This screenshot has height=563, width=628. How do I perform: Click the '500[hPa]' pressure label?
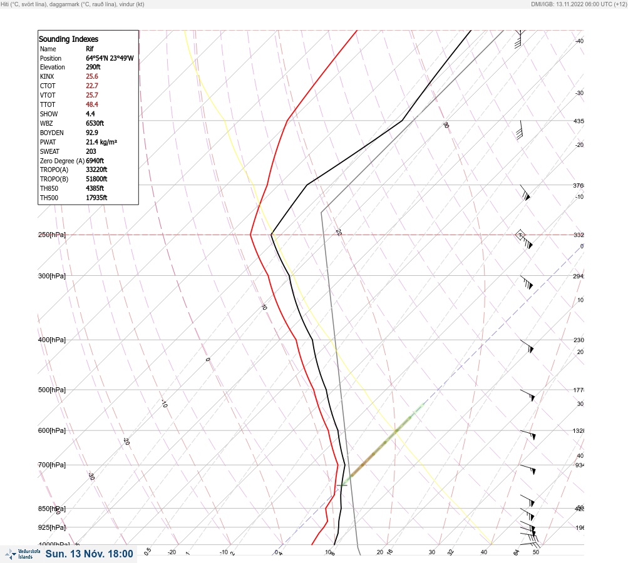[52, 390]
